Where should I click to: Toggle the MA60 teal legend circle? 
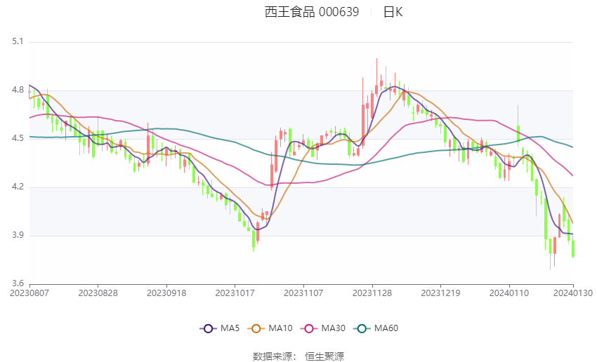pyautogui.click(x=362, y=328)
